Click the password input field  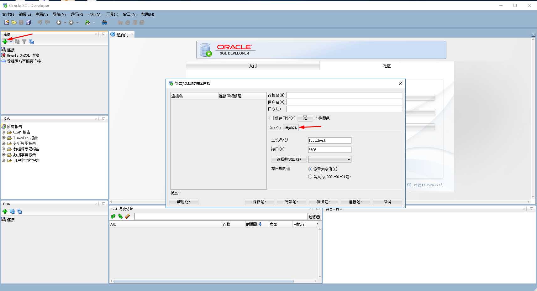pos(344,109)
